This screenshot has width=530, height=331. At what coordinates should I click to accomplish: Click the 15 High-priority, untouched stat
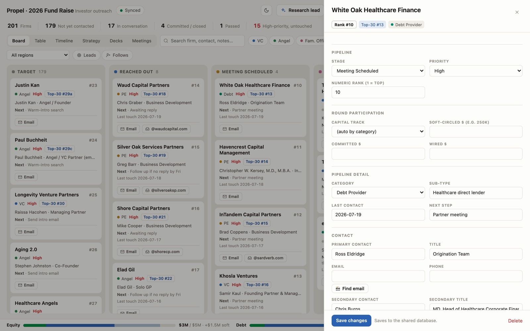283,26
